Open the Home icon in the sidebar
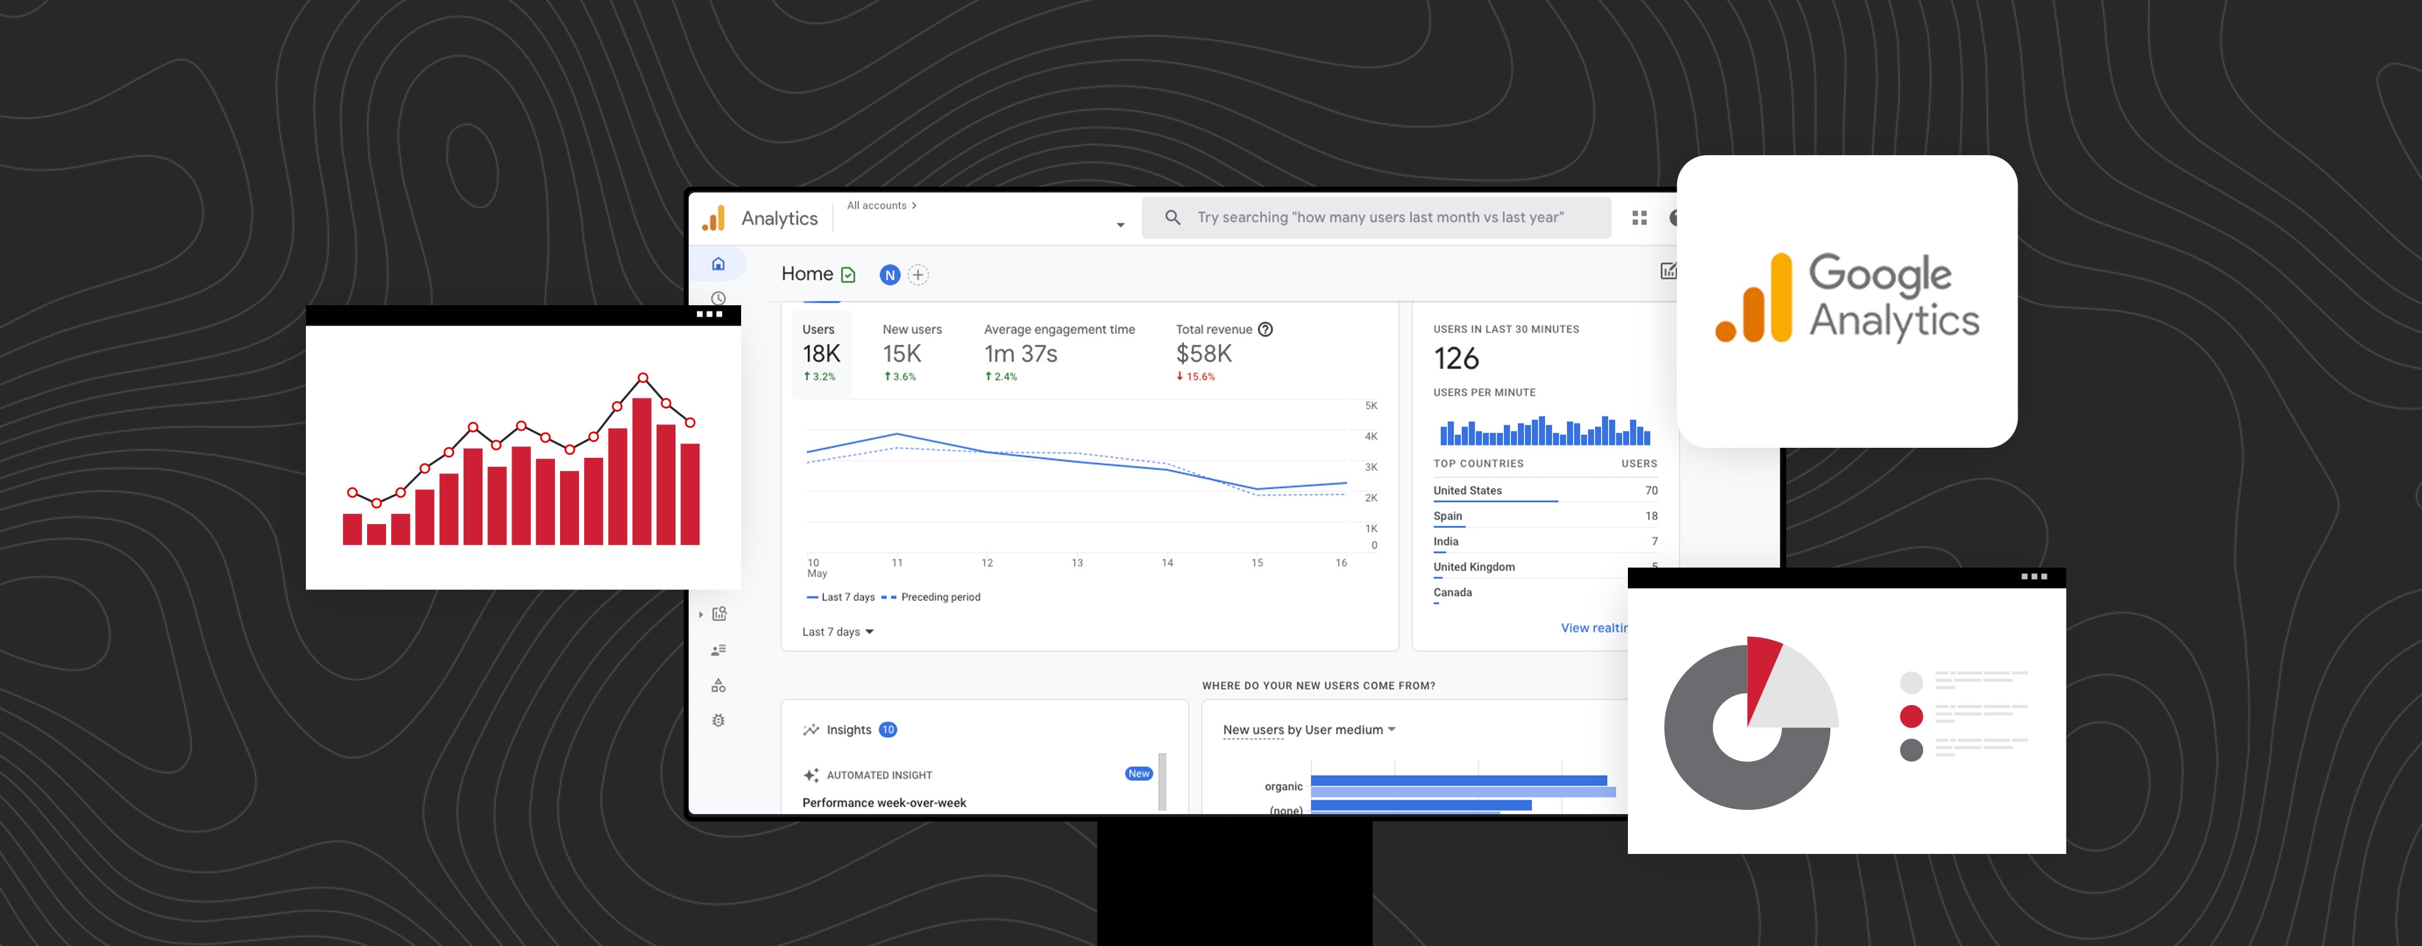 [x=718, y=264]
